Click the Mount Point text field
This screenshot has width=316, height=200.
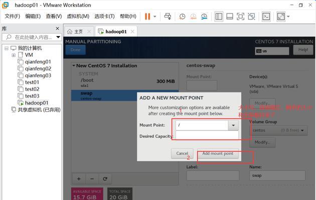tap(202, 125)
